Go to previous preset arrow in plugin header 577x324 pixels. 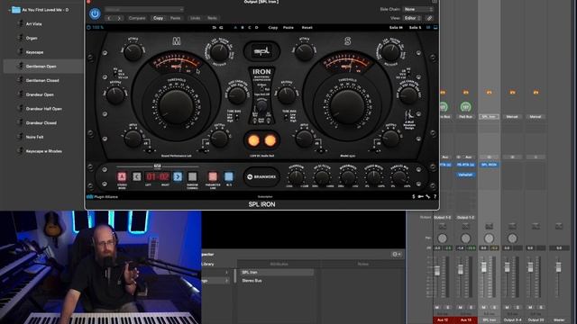click(109, 18)
